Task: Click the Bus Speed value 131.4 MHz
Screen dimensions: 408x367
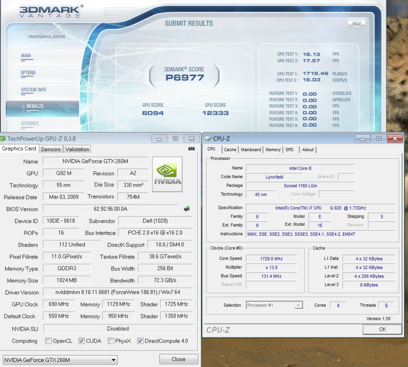Action: 271,276
